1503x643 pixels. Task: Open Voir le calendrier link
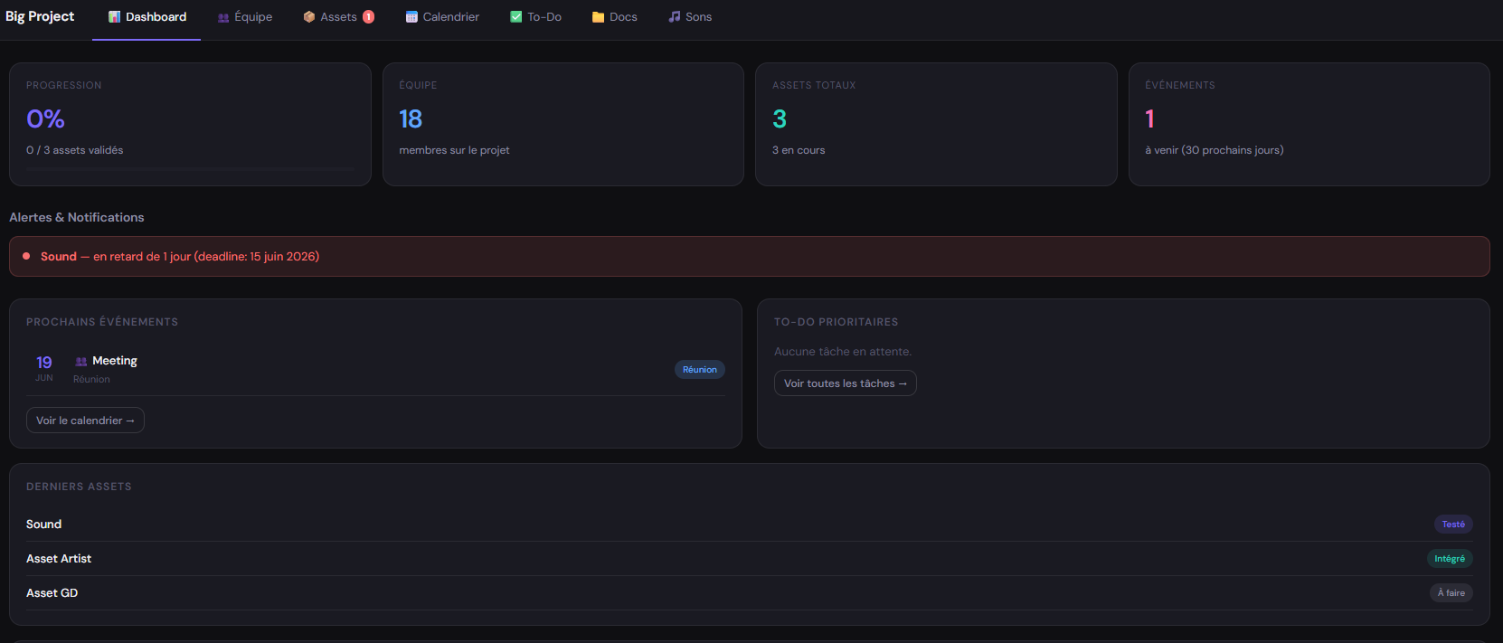85,421
